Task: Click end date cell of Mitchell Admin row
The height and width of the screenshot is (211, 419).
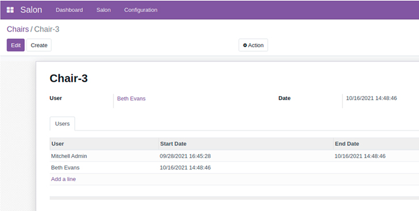Action: [360, 156]
